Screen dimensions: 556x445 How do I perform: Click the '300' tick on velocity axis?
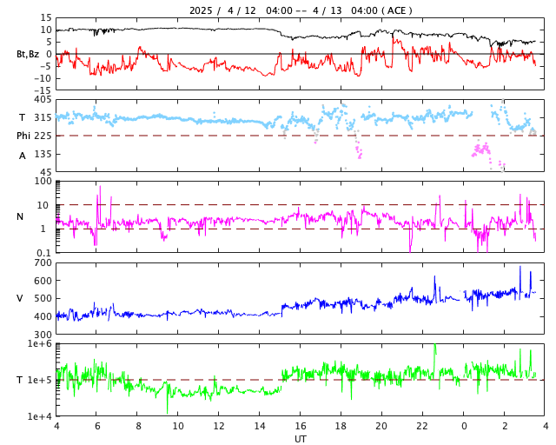point(43,335)
